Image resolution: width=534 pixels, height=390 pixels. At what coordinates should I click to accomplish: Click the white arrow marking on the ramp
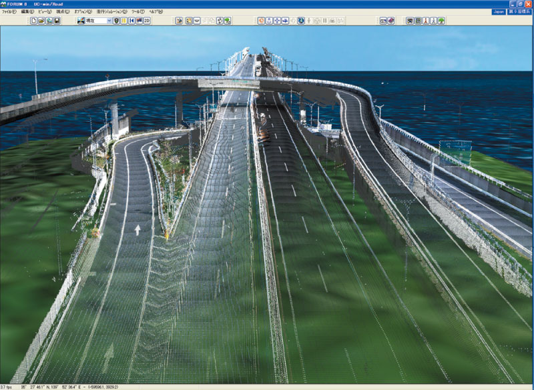click(x=138, y=230)
